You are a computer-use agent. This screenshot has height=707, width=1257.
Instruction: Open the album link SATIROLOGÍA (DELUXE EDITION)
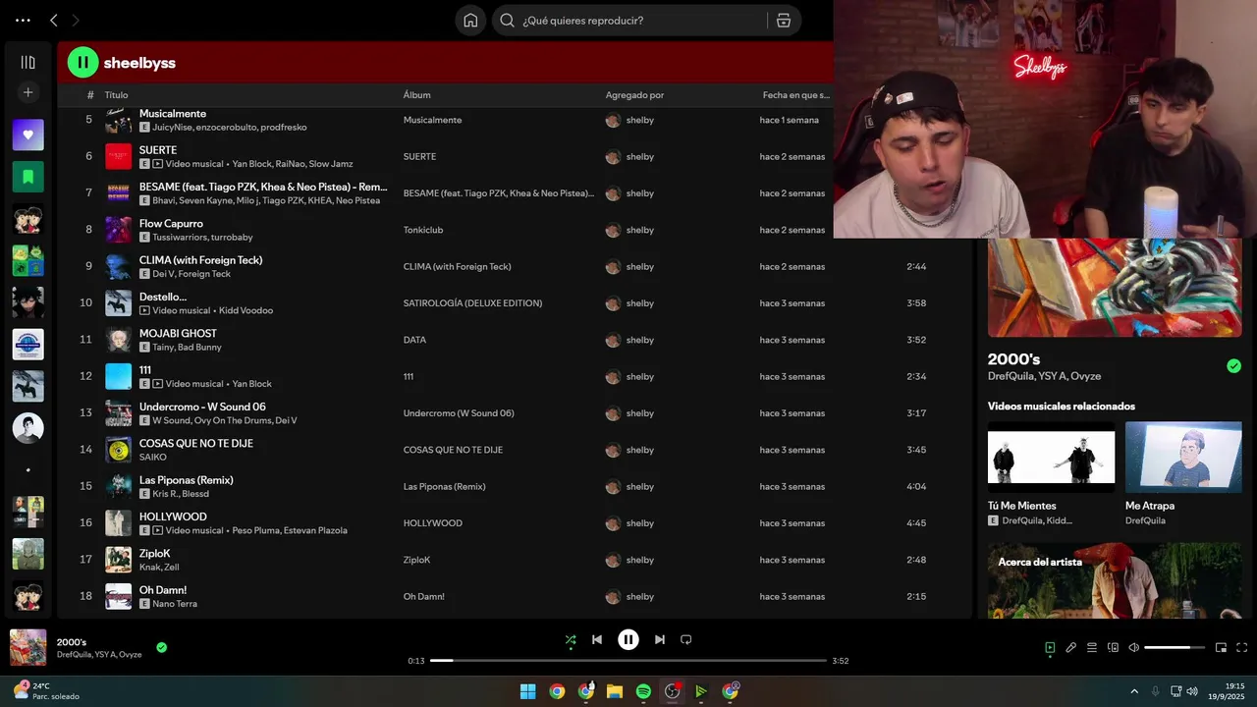point(472,303)
